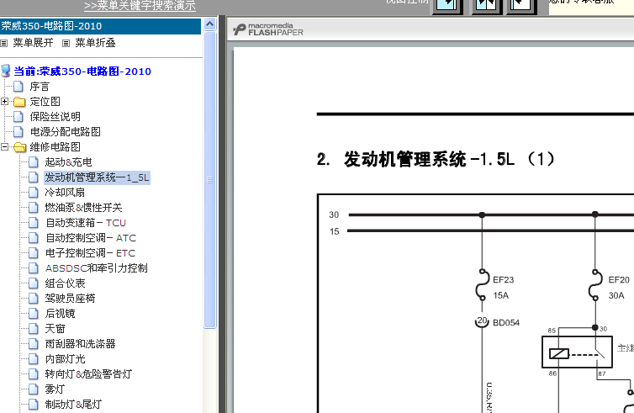This screenshot has width=634, height=413.
Task: Click the split-view button showing both panels
Action: pos(486,6)
